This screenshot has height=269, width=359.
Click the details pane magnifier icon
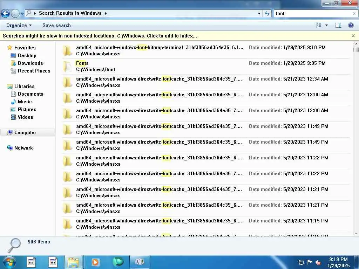click(14, 245)
